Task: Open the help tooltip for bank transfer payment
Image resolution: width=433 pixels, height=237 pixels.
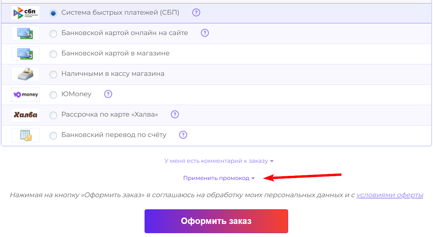Action: pyautogui.click(x=183, y=135)
